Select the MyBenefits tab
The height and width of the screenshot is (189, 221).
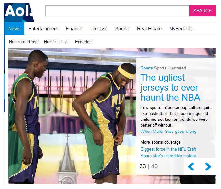click(x=181, y=29)
